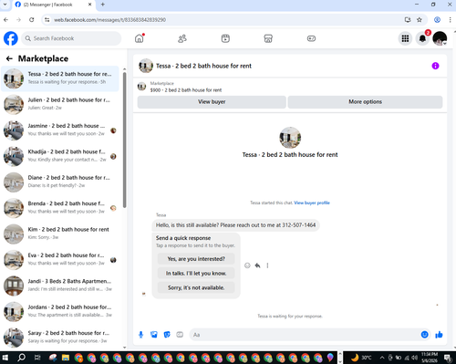Open the Notifications bell icon
The image size is (456, 364).
(422, 38)
